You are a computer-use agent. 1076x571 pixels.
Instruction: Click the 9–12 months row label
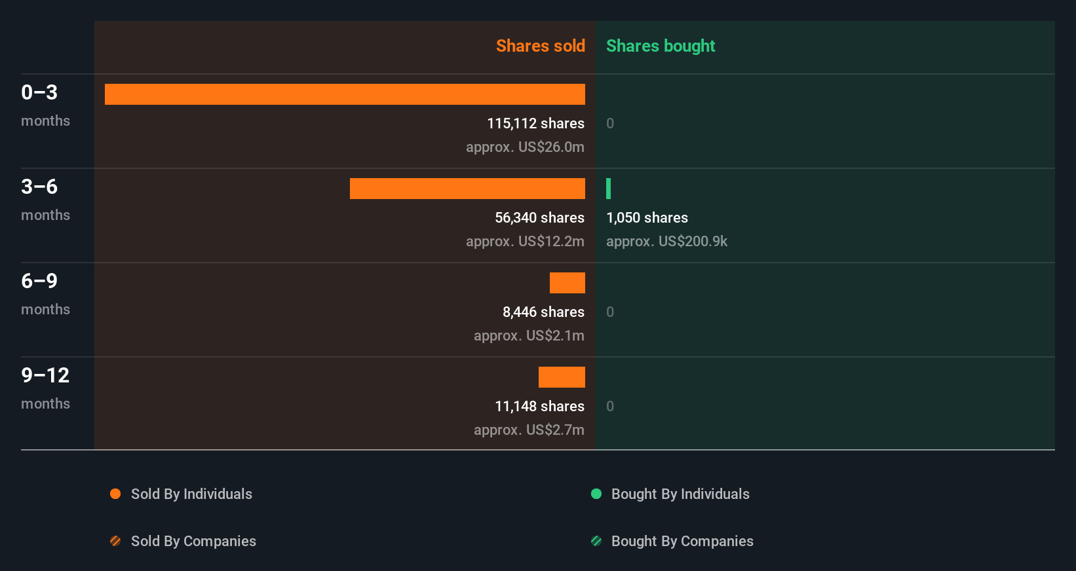[45, 388]
